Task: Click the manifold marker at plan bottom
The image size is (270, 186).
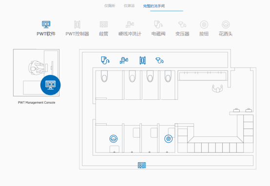Action: 142,165
